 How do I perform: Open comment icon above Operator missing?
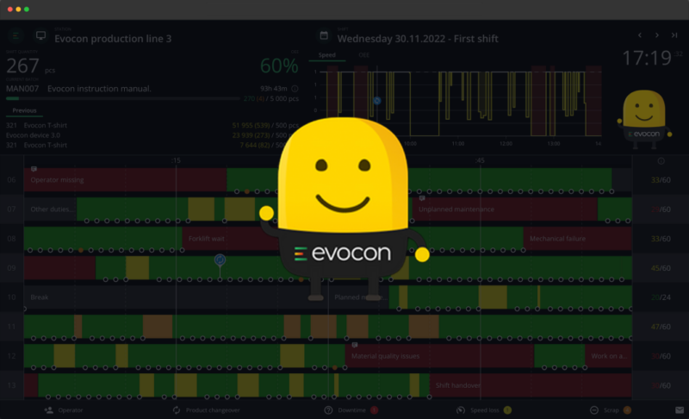(34, 169)
